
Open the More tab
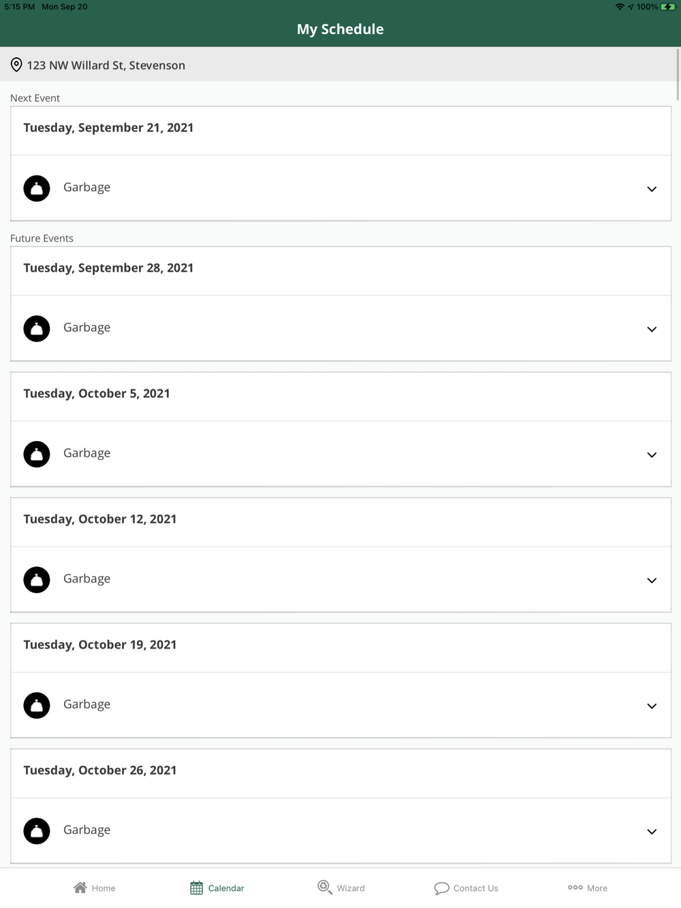pyautogui.click(x=588, y=888)
